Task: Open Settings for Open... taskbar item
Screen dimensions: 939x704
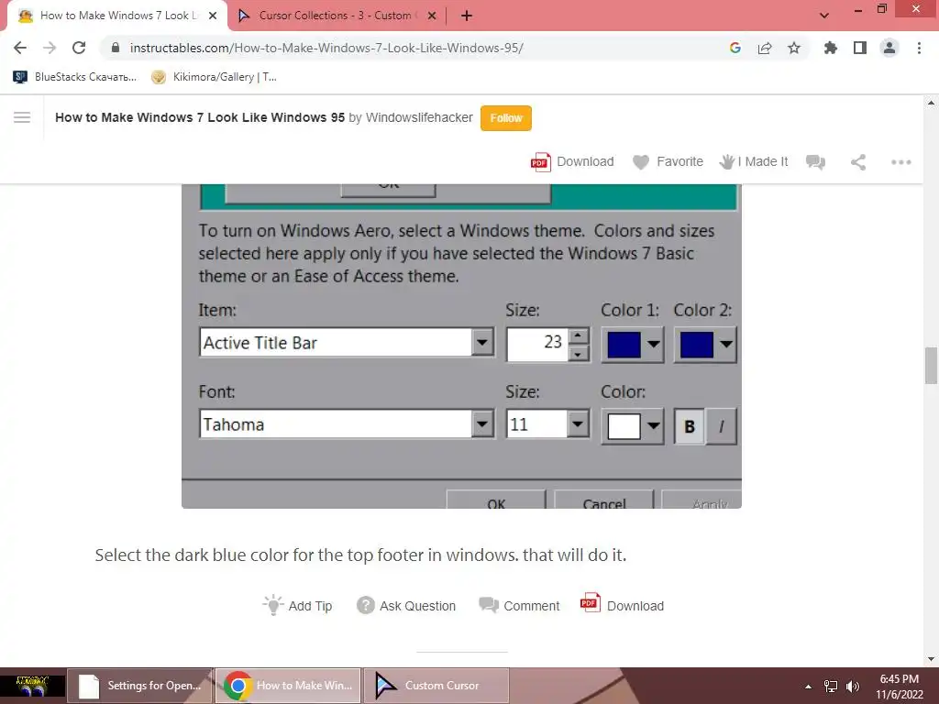Action: click(139, 686)
